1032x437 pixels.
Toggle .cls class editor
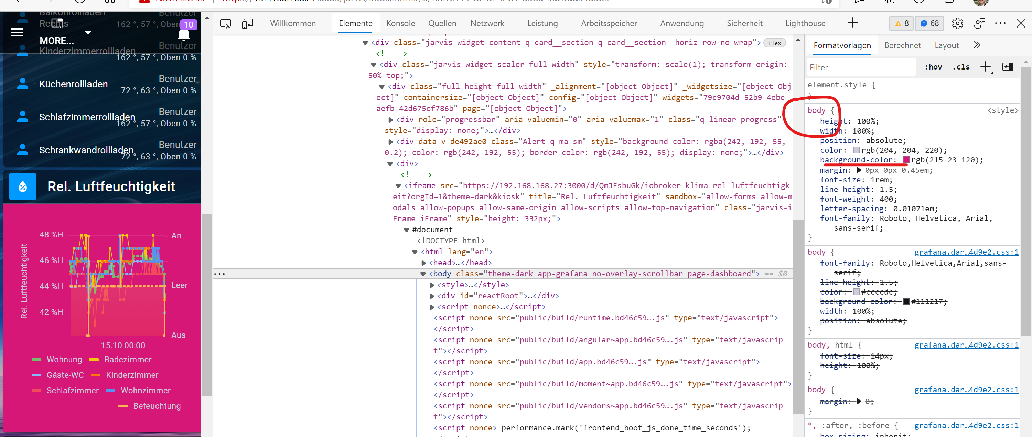click(x=961, y=67)
